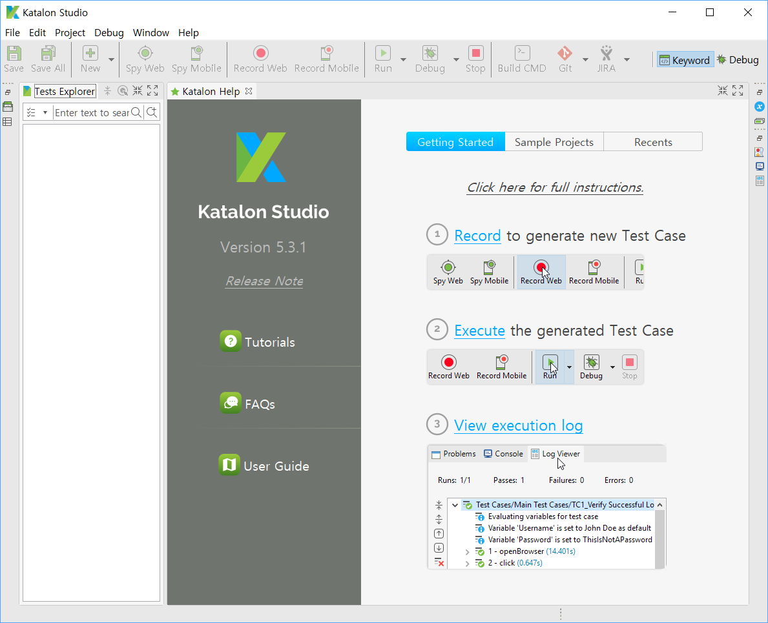Open the New dropdown arrow
Viewport: 768px width, 623px height.
111,59
